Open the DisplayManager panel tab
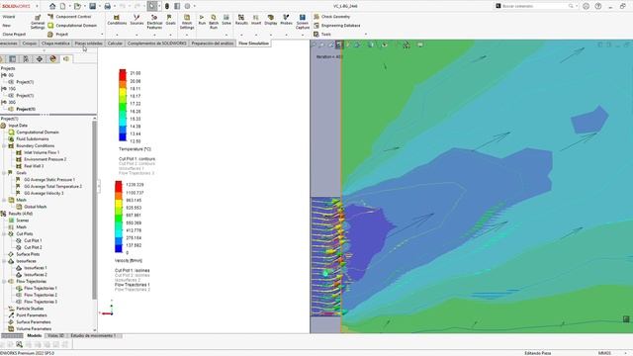This screenshot has height=356, width=633. pos(52,59)
